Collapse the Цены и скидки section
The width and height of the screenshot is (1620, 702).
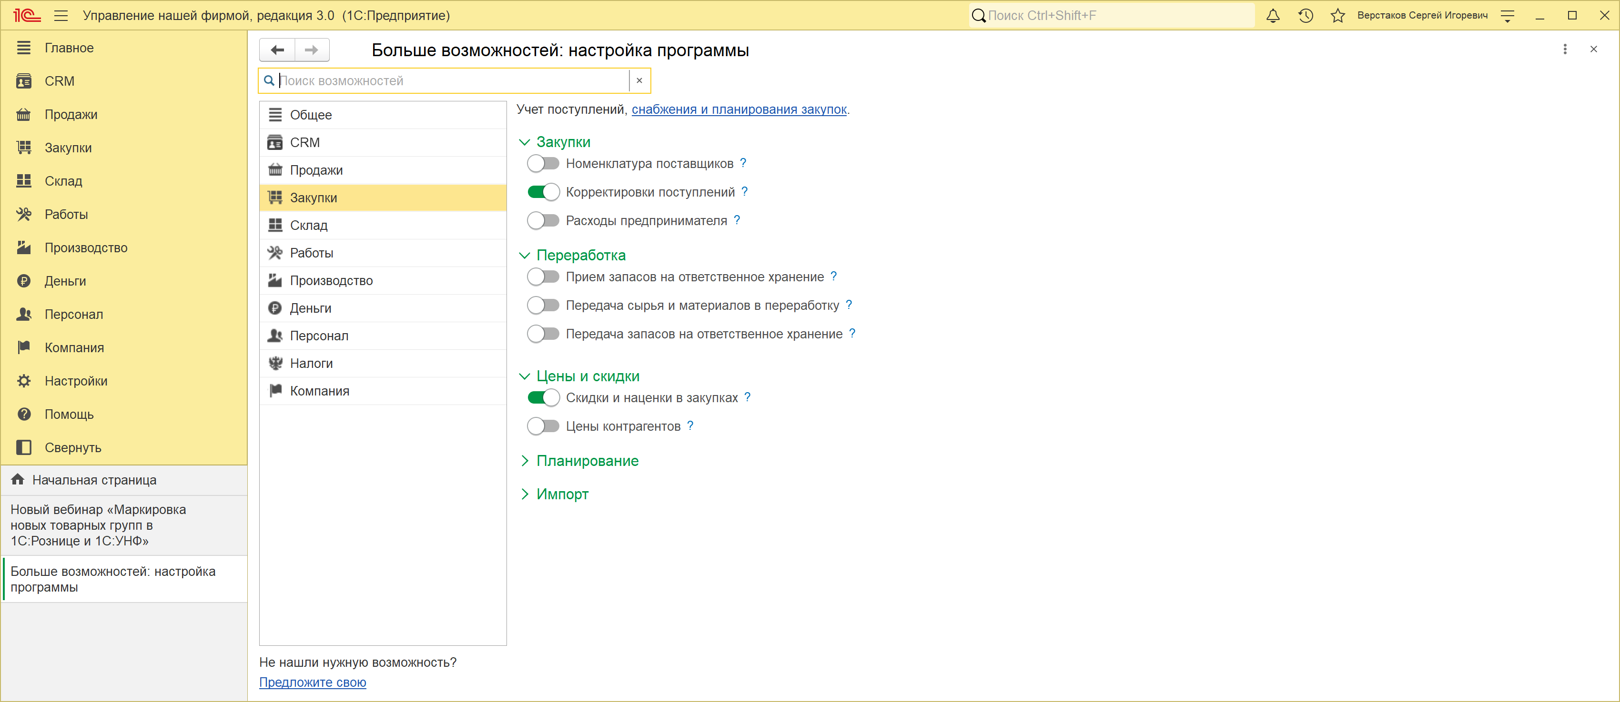pos(524,377)
